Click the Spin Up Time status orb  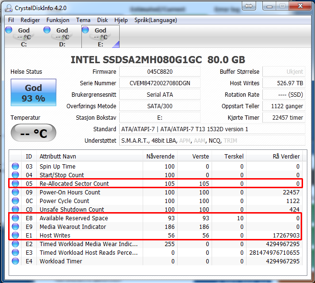[x=15, y=166]
